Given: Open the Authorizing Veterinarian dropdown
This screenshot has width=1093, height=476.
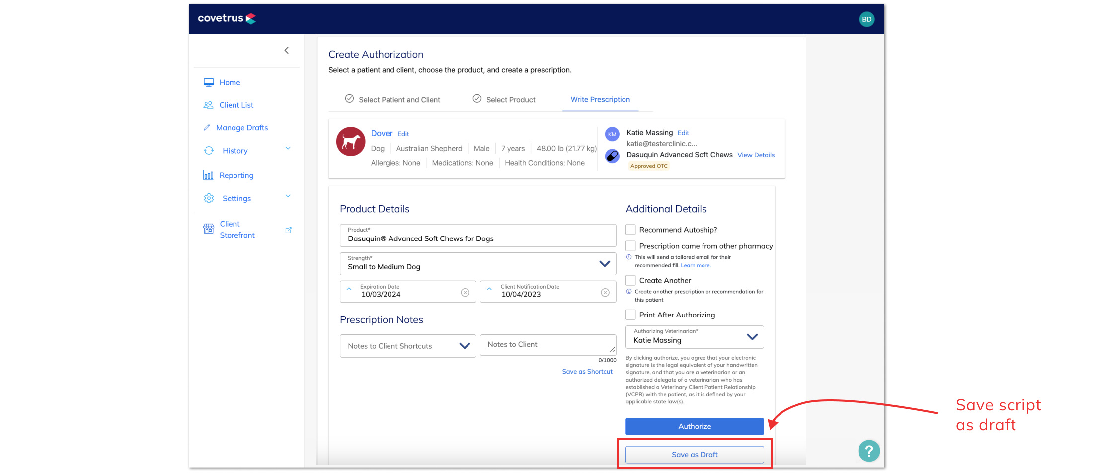Looking at the screenshot, I should (x=695, y=337).
